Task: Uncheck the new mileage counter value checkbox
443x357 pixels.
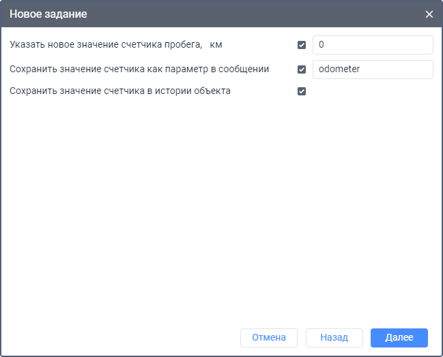Action: click(x=302, y=45)
